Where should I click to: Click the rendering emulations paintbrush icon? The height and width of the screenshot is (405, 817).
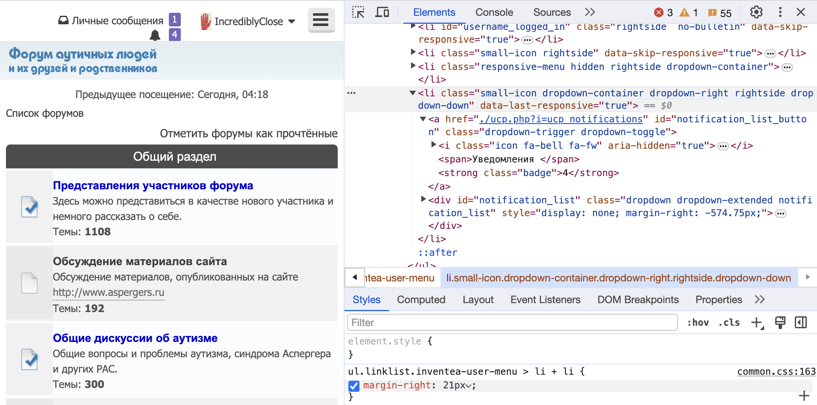coord(780,323)
